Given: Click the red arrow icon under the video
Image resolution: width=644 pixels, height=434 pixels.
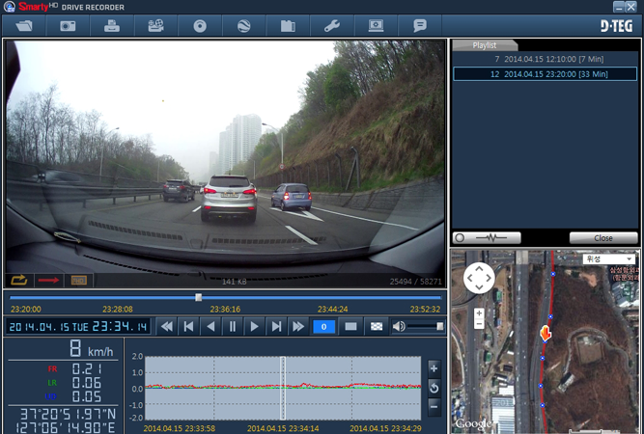Looking at the screenshot, I should (48, 281).
